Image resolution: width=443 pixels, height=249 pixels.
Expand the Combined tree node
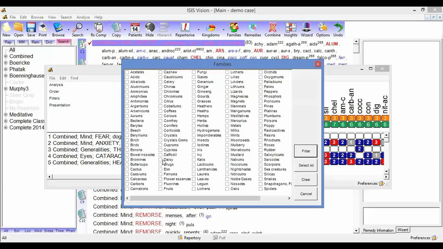click(6, 56)
